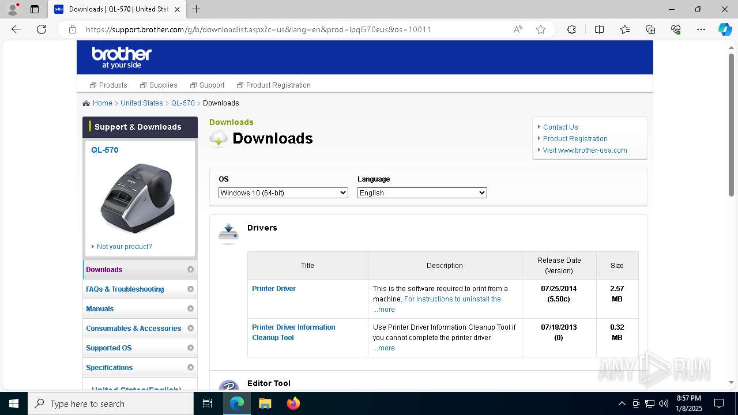Click the Not your product? link
This screenshot has width=738, height=415.
124,247
